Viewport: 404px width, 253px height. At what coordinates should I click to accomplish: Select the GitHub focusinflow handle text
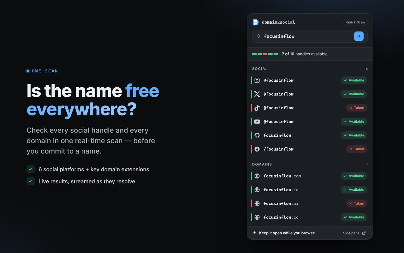pyautogui.click(x=277, y=135)
